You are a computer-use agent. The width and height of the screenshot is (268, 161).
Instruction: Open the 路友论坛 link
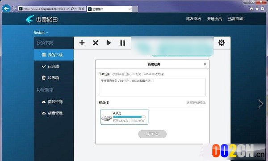[193, 19]
